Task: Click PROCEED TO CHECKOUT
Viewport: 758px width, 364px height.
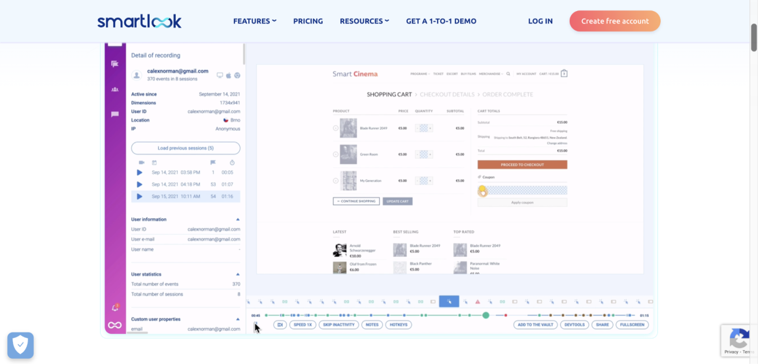Action: point(522,165)
